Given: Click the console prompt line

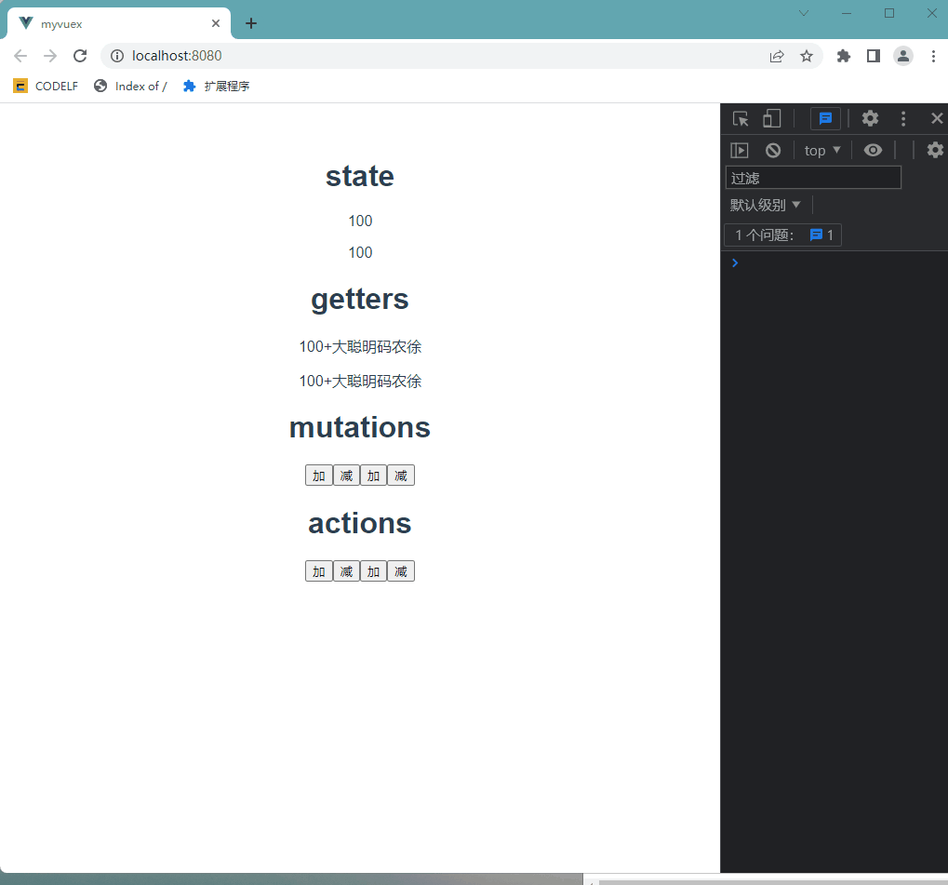Looking at the screenshot, I should point(835,262).
